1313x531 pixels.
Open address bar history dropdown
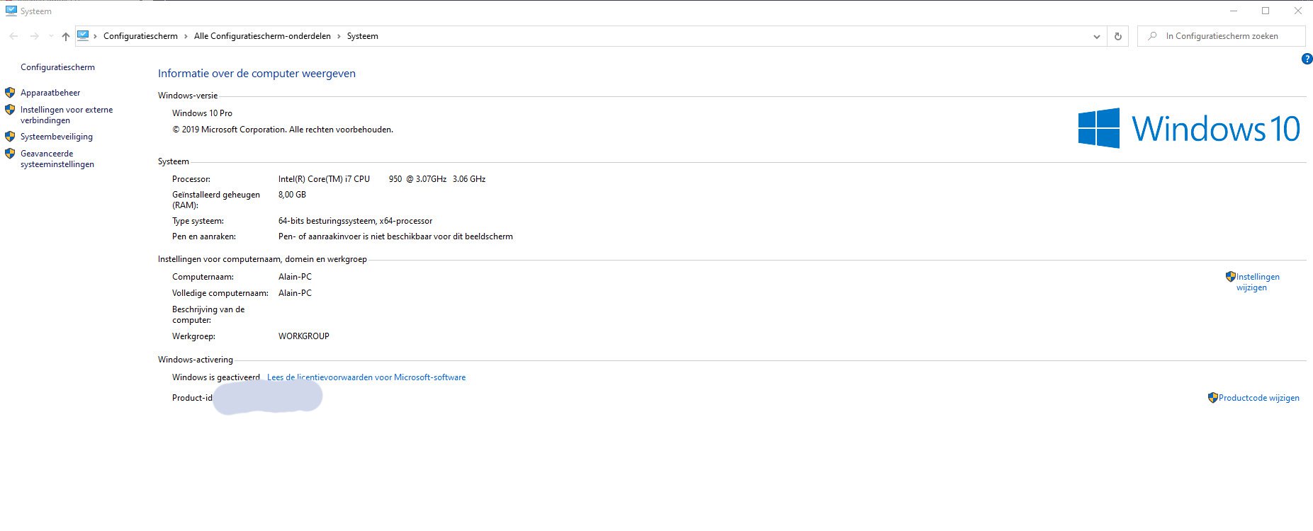click(1097, 36)
